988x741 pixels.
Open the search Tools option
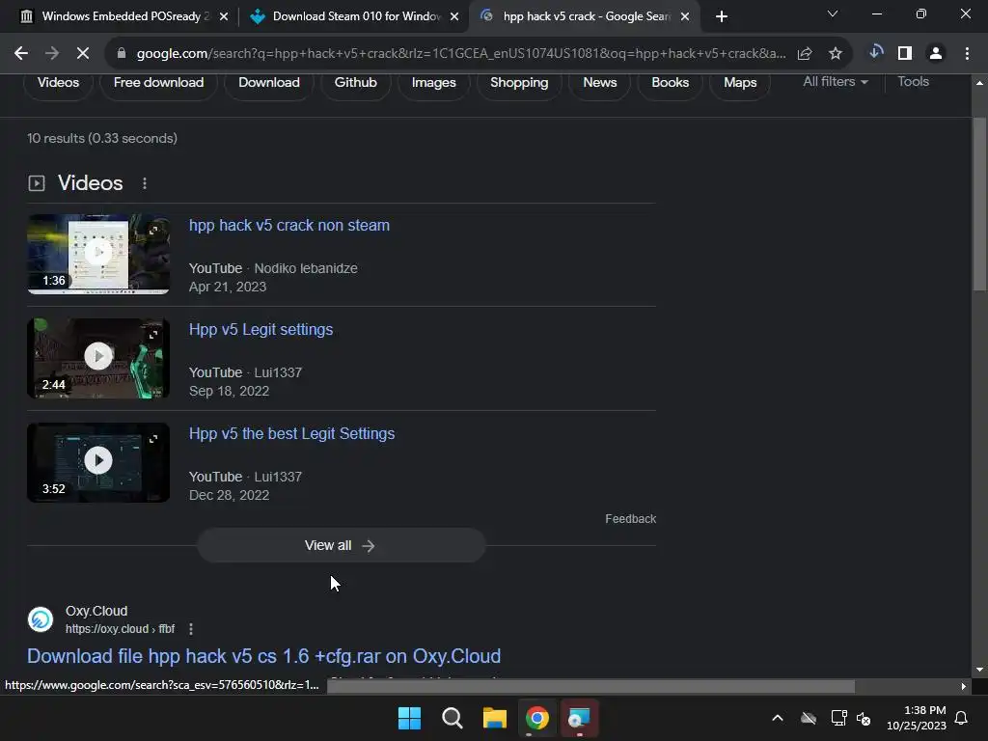[x=913, y=81]
